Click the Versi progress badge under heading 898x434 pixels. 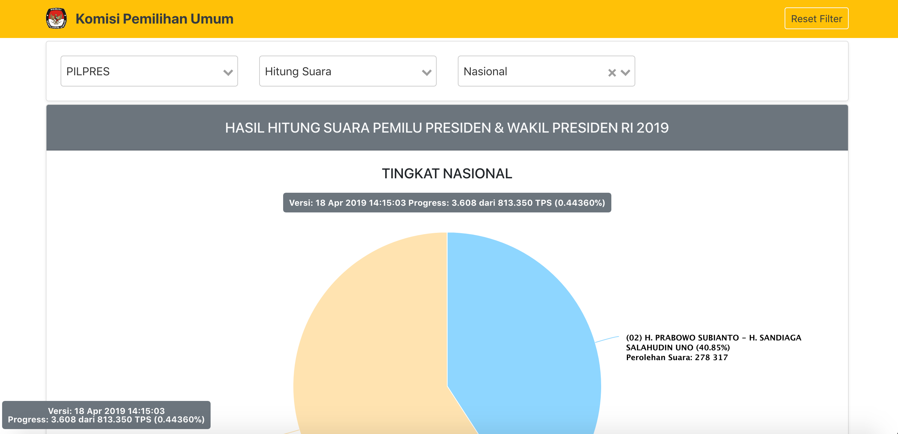pos(447,203)
